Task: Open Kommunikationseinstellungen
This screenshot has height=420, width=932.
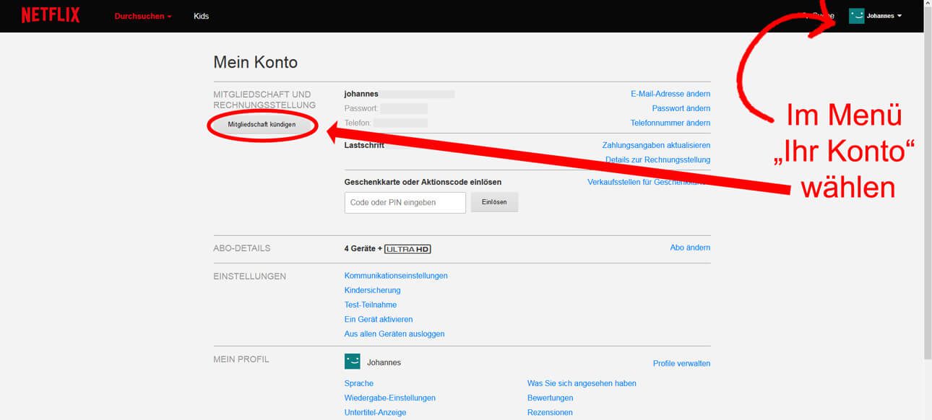Action: 396,276
